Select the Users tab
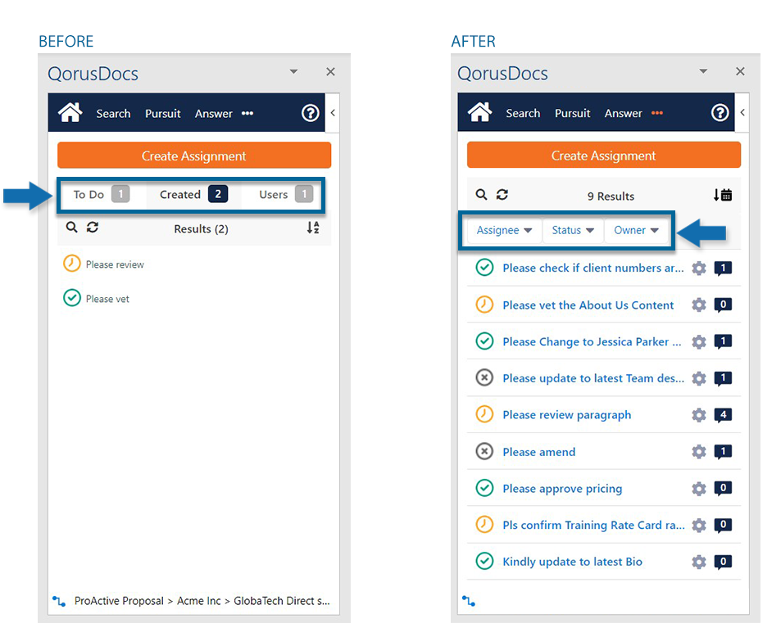 point(284,194)
